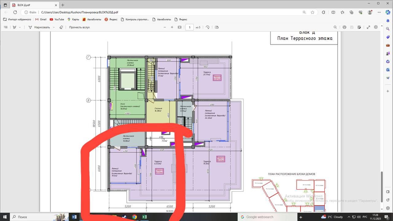This screenshot has width=393, height=221.
Task: Open the Copilot sidebar
Action: tap(388, 12)
